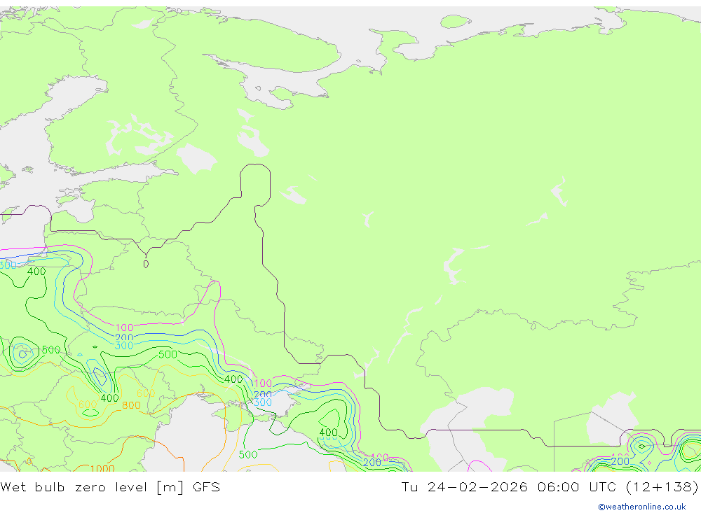
Task: Click the '0' contour label on the border line
Action: pos(146,265)
